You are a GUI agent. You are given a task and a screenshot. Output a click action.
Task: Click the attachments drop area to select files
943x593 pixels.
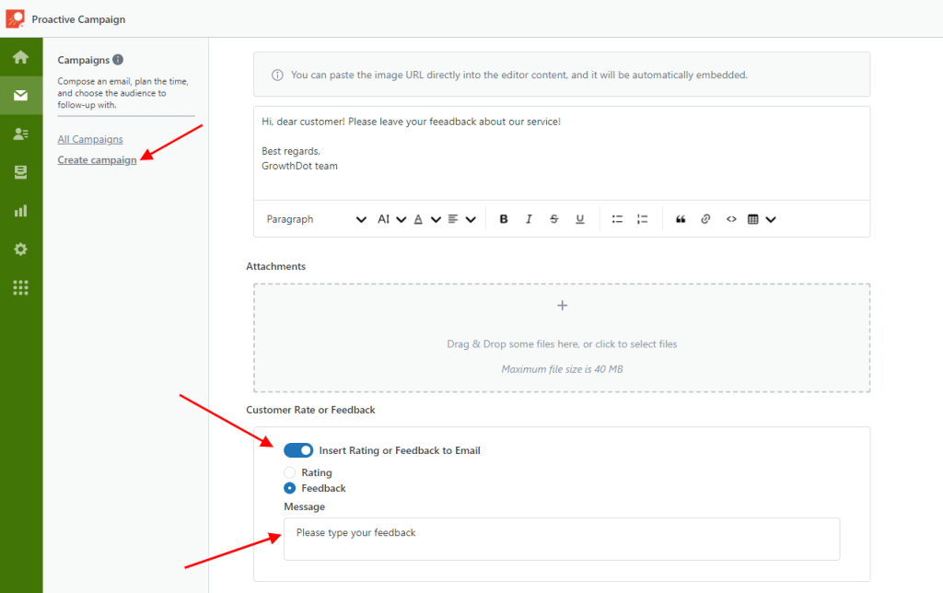tap(562, 338)
